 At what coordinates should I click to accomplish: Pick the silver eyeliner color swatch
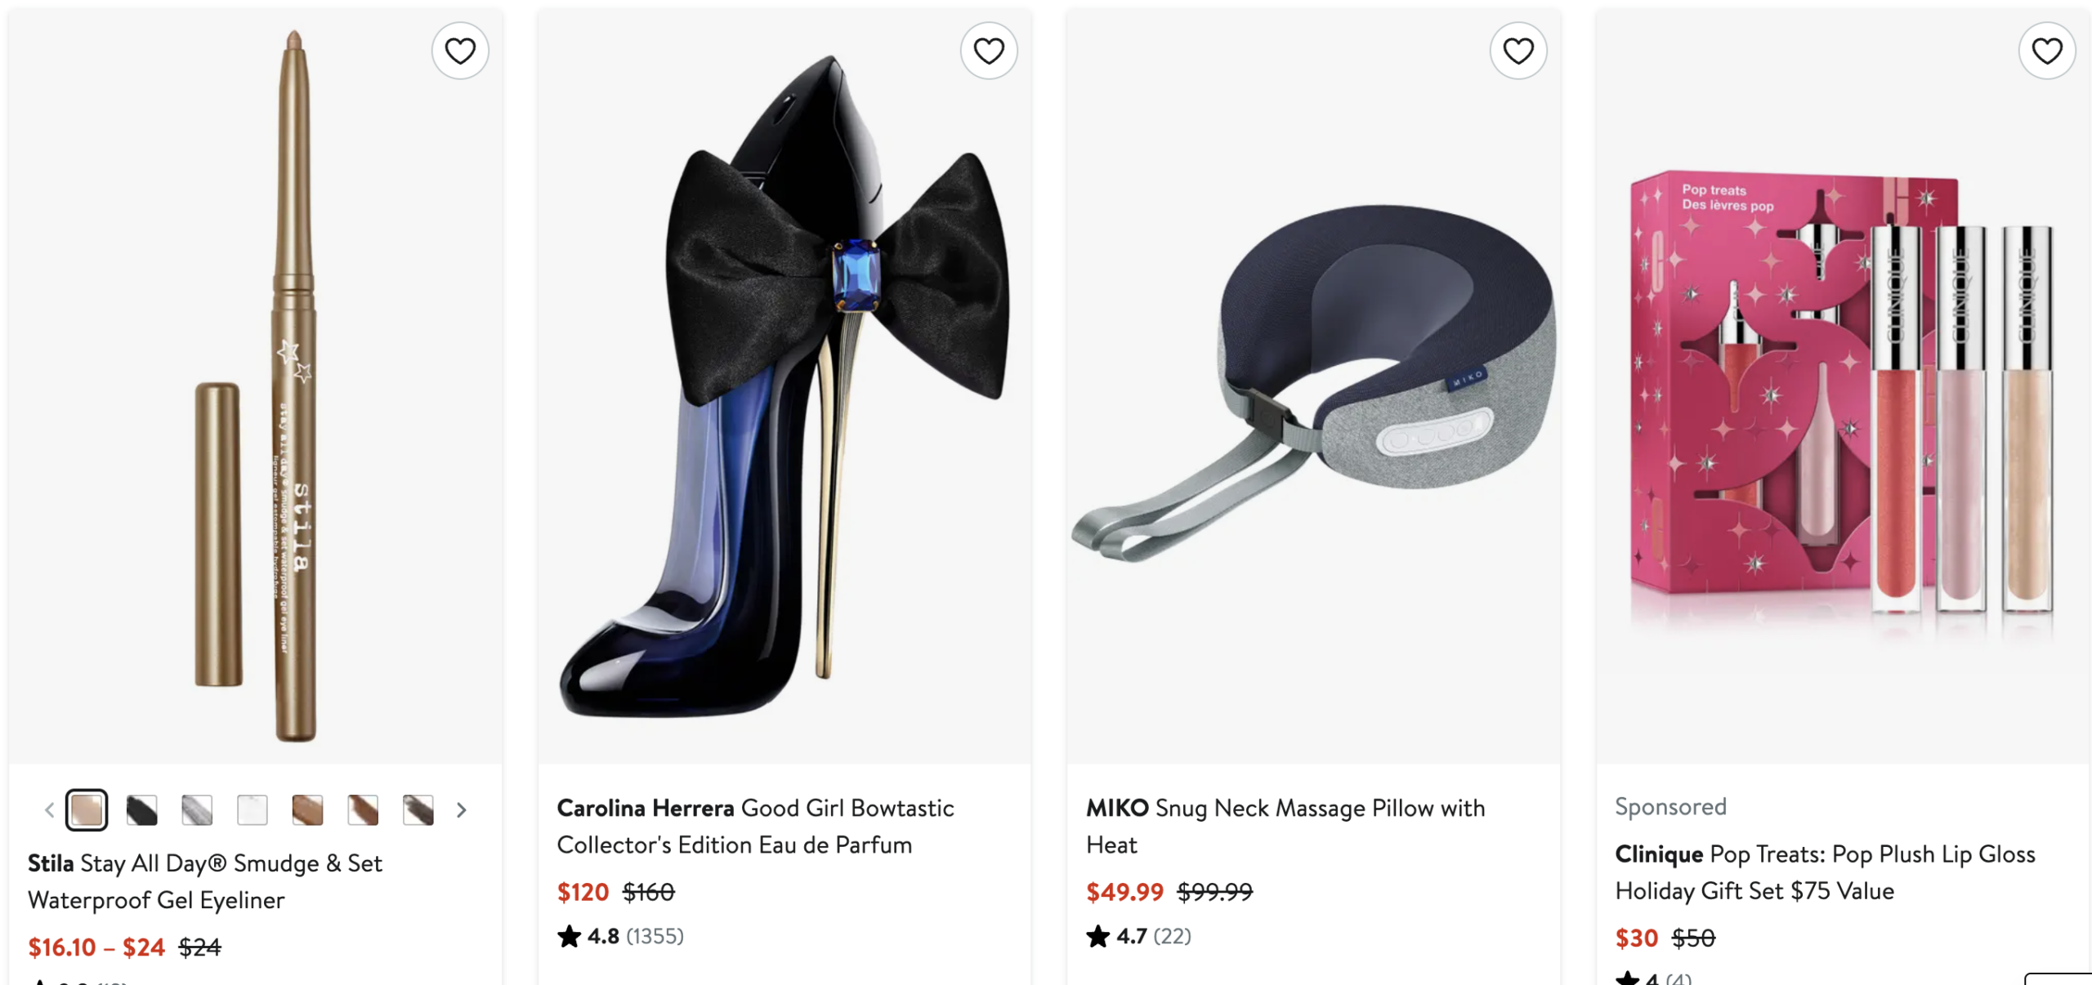(x=197, y=810)
